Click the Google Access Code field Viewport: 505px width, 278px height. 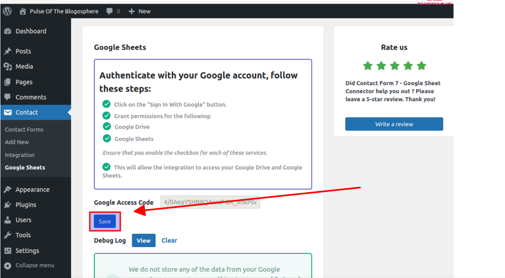pyautogui.click(x=210, y=202)
